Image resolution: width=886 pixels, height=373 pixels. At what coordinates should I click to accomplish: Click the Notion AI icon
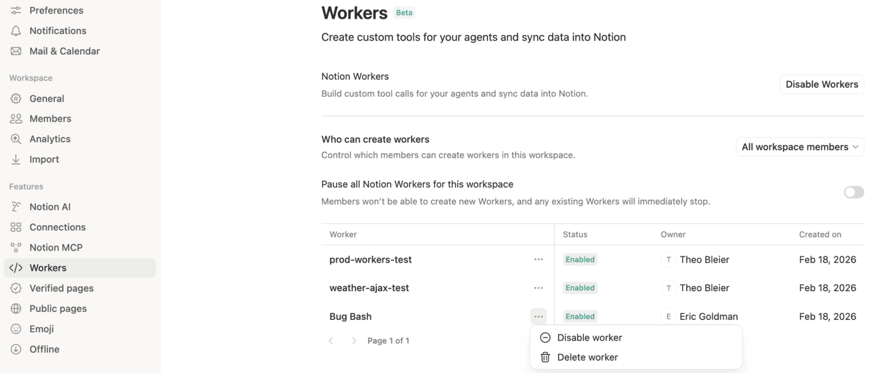[16, 207]
